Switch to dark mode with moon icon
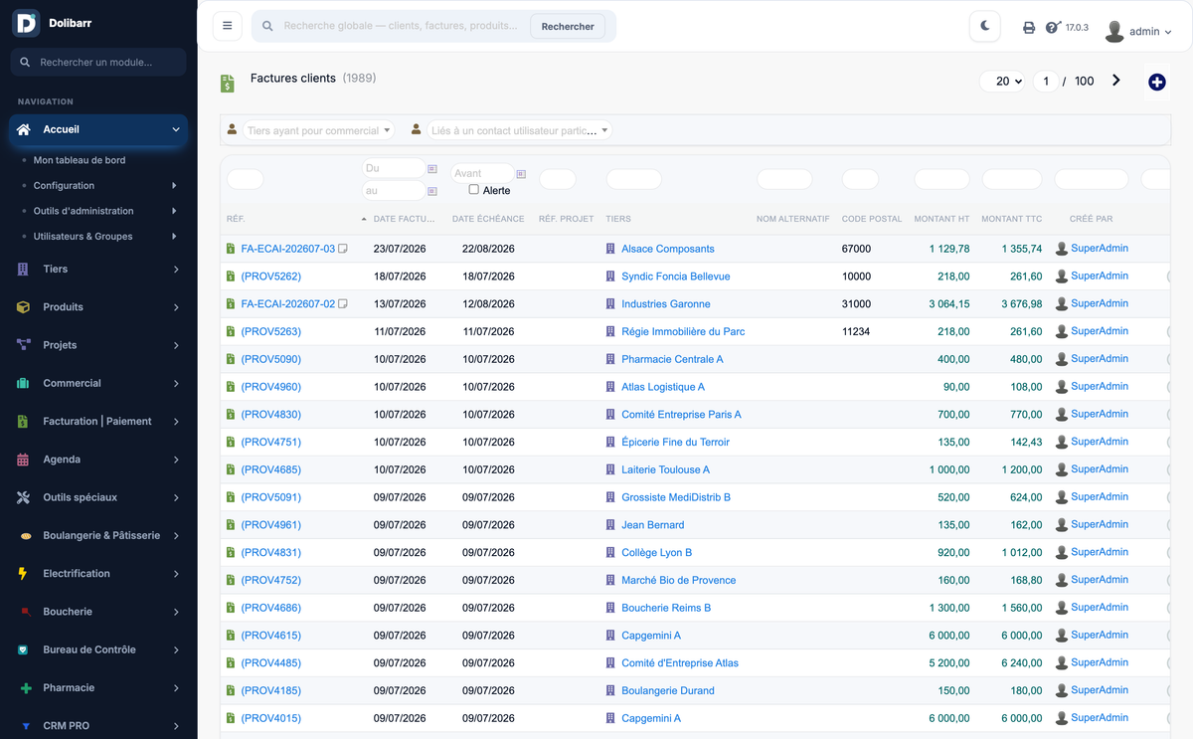This screenshot has width=1193, height=739. click(x=985, y=26)
